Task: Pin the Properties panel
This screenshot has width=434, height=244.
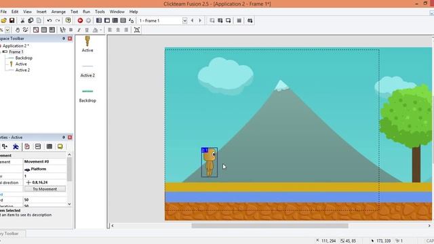Action: click(64, 137)
